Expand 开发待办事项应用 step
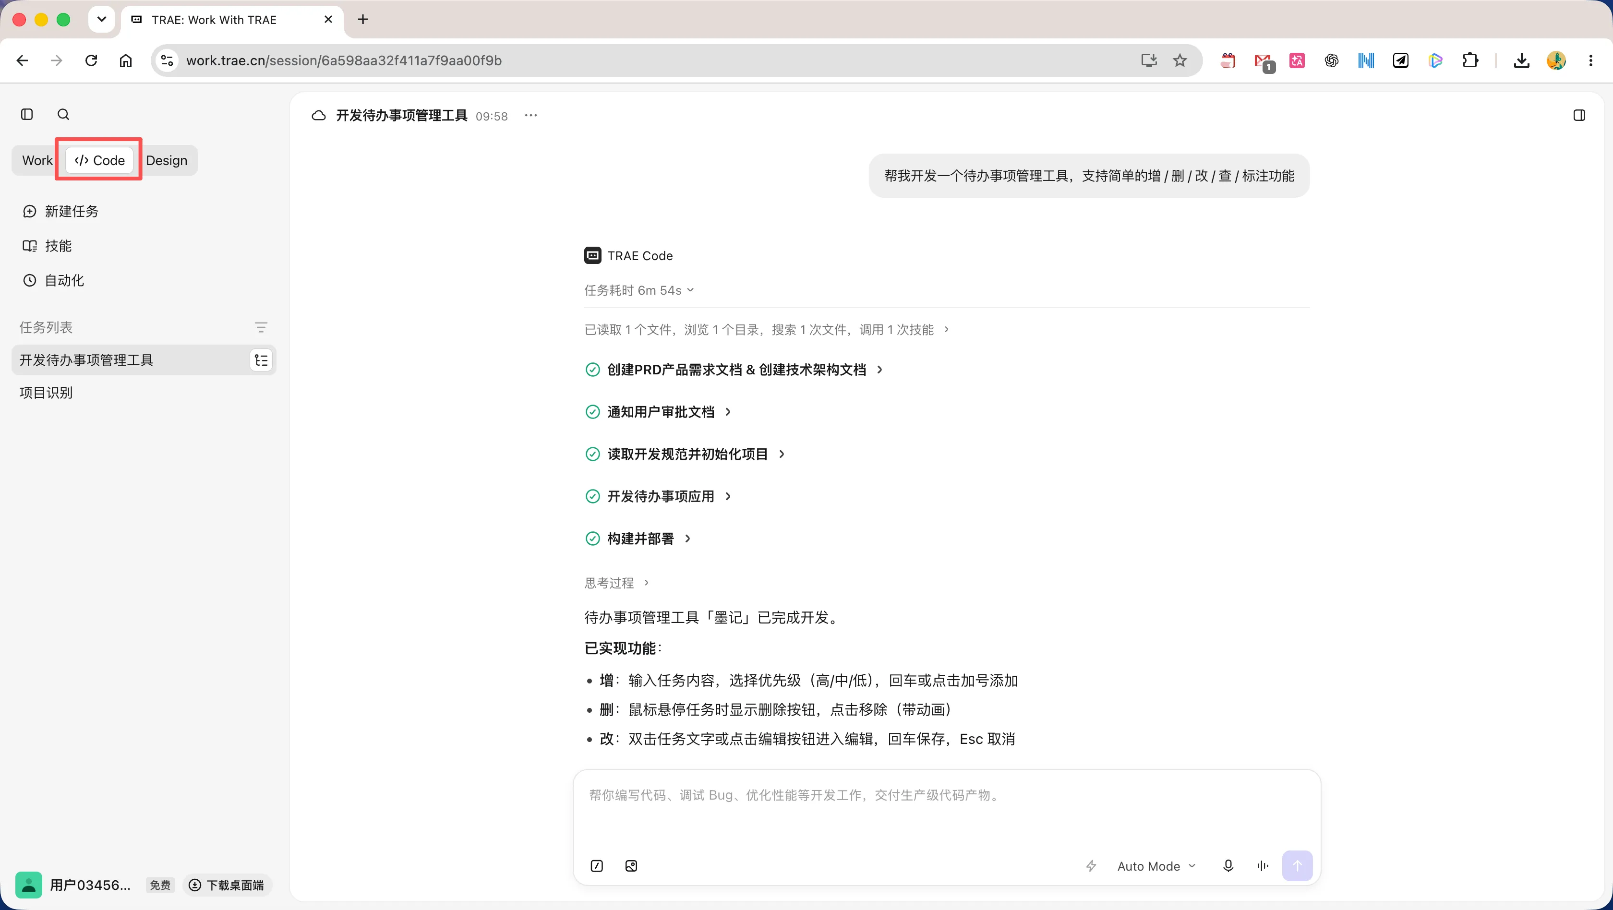The image size is (1613, 910). coord(658,496)
